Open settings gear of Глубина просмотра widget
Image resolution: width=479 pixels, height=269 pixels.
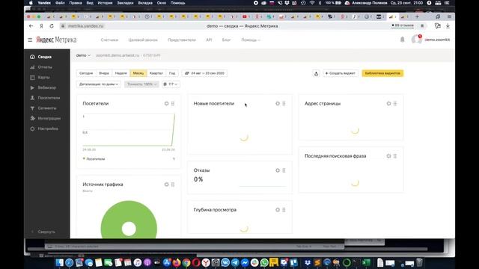click(x=278, y=210)
